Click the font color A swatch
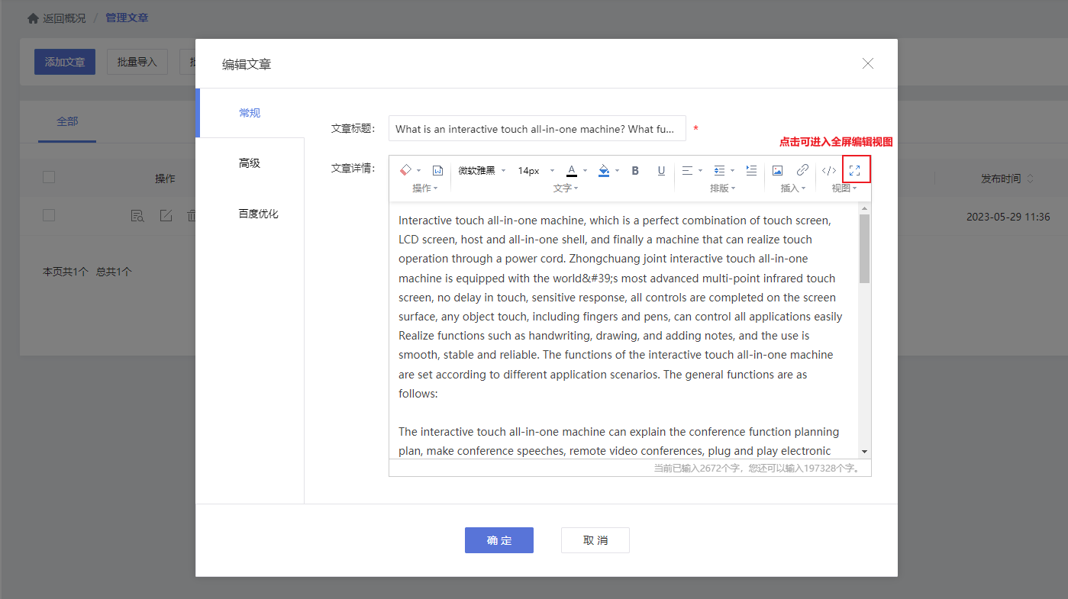Viewport: 1068px width, 599px height. coord(571,170)
